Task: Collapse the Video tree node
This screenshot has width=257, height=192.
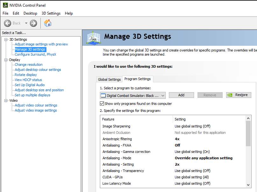Action: pyautogui.click(x=6, y=100)
